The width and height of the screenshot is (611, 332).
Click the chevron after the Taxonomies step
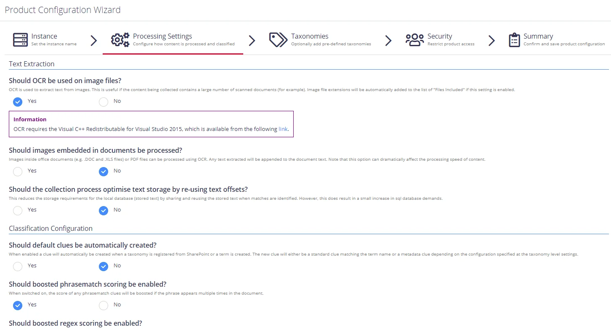pyautogui.click(x=388, y=40)
